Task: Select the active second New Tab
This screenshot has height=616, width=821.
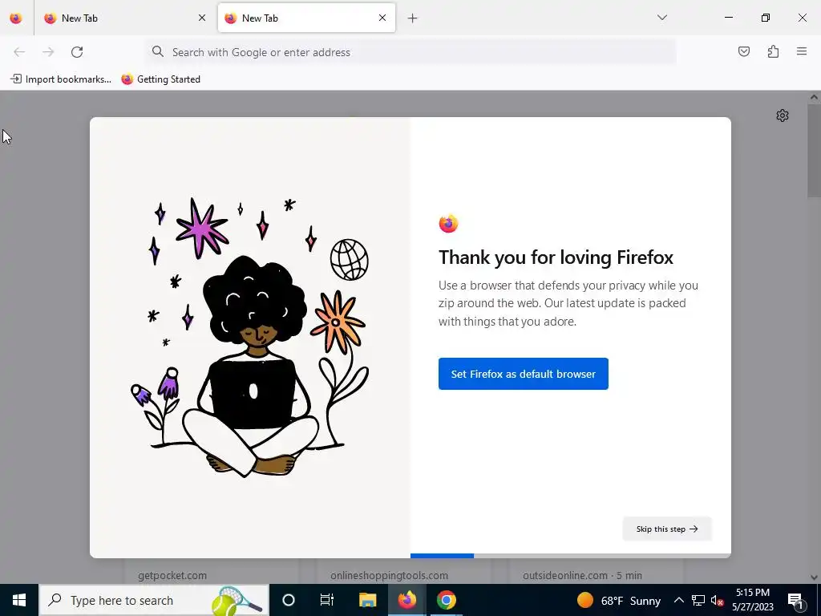Action: click(306, 18)
